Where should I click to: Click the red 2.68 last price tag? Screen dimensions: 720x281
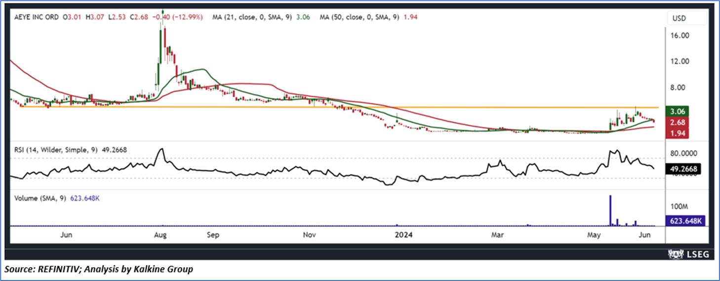(677, 122)
